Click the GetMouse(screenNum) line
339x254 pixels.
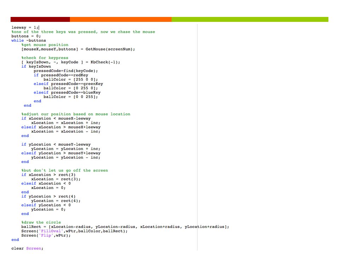coord(78,49)
